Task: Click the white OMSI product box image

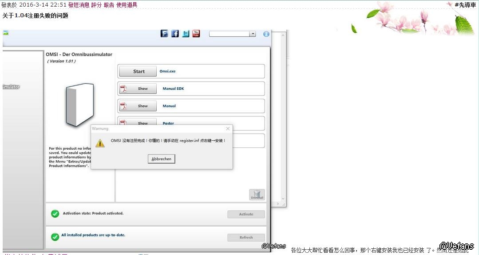Action: click(80, 104)
